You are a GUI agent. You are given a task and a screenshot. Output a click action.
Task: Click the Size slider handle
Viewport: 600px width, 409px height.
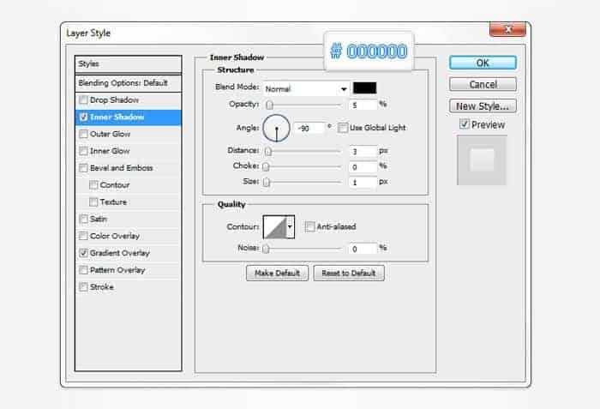pyautogui.click(x=267, y=183)
